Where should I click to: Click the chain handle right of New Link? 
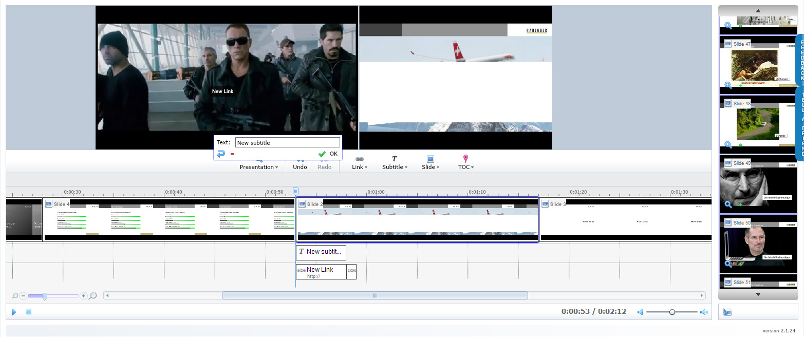pyautogui.click(x=351, y=270)
